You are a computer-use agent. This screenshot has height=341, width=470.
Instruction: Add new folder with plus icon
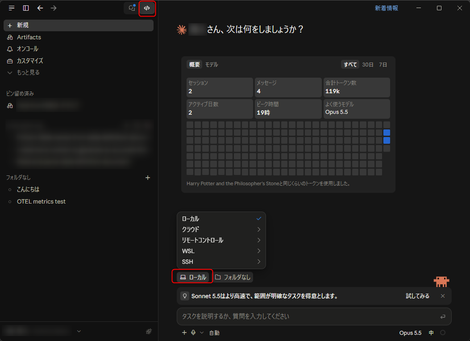[147, 178]
